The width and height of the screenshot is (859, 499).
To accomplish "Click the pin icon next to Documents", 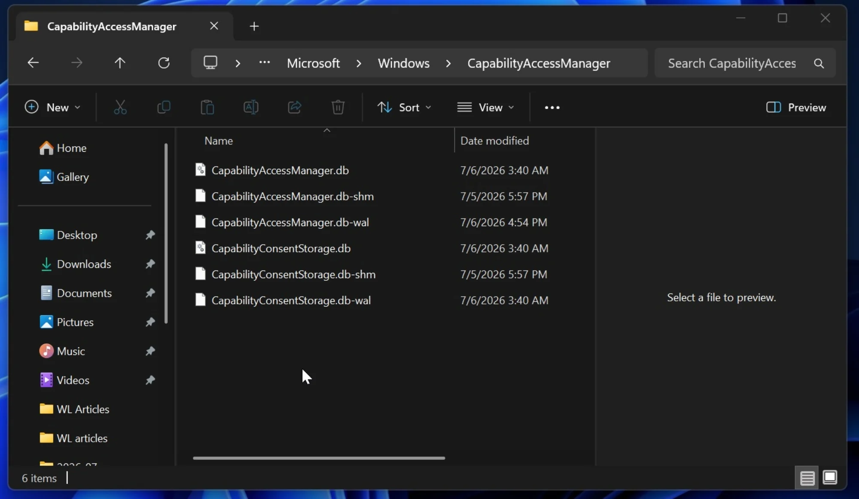I will (x=150, y=293).
